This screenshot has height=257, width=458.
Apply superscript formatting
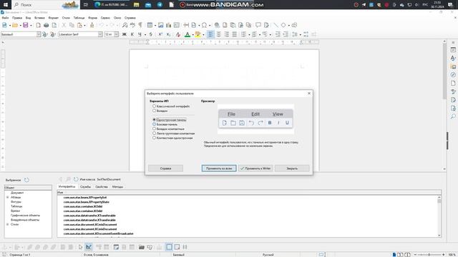pyautogui.click(x=160, y=34)
